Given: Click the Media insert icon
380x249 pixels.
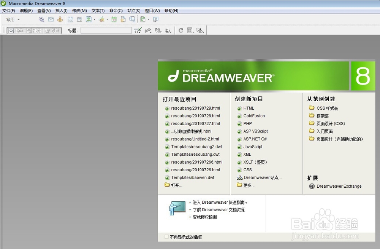Looking at the screenshot, I should point(101,19).
